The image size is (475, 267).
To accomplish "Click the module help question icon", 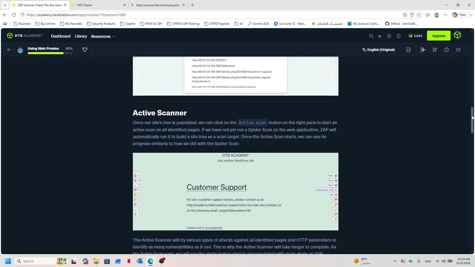I will tap(446, 50).
